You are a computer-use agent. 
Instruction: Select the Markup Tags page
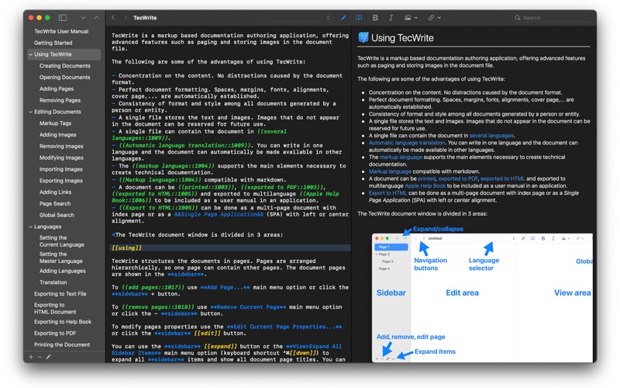[55, 123]
